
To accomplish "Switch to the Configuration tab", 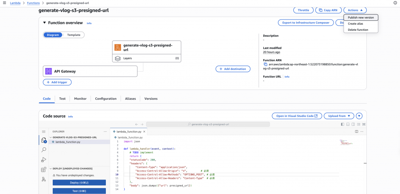I will click(106, 99).
